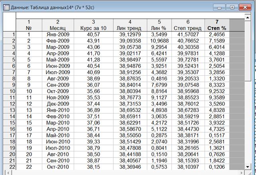Image resolution: width=256 pixels, height=175 pixels.
Task: Select row header 15
Action: [10, 123]
